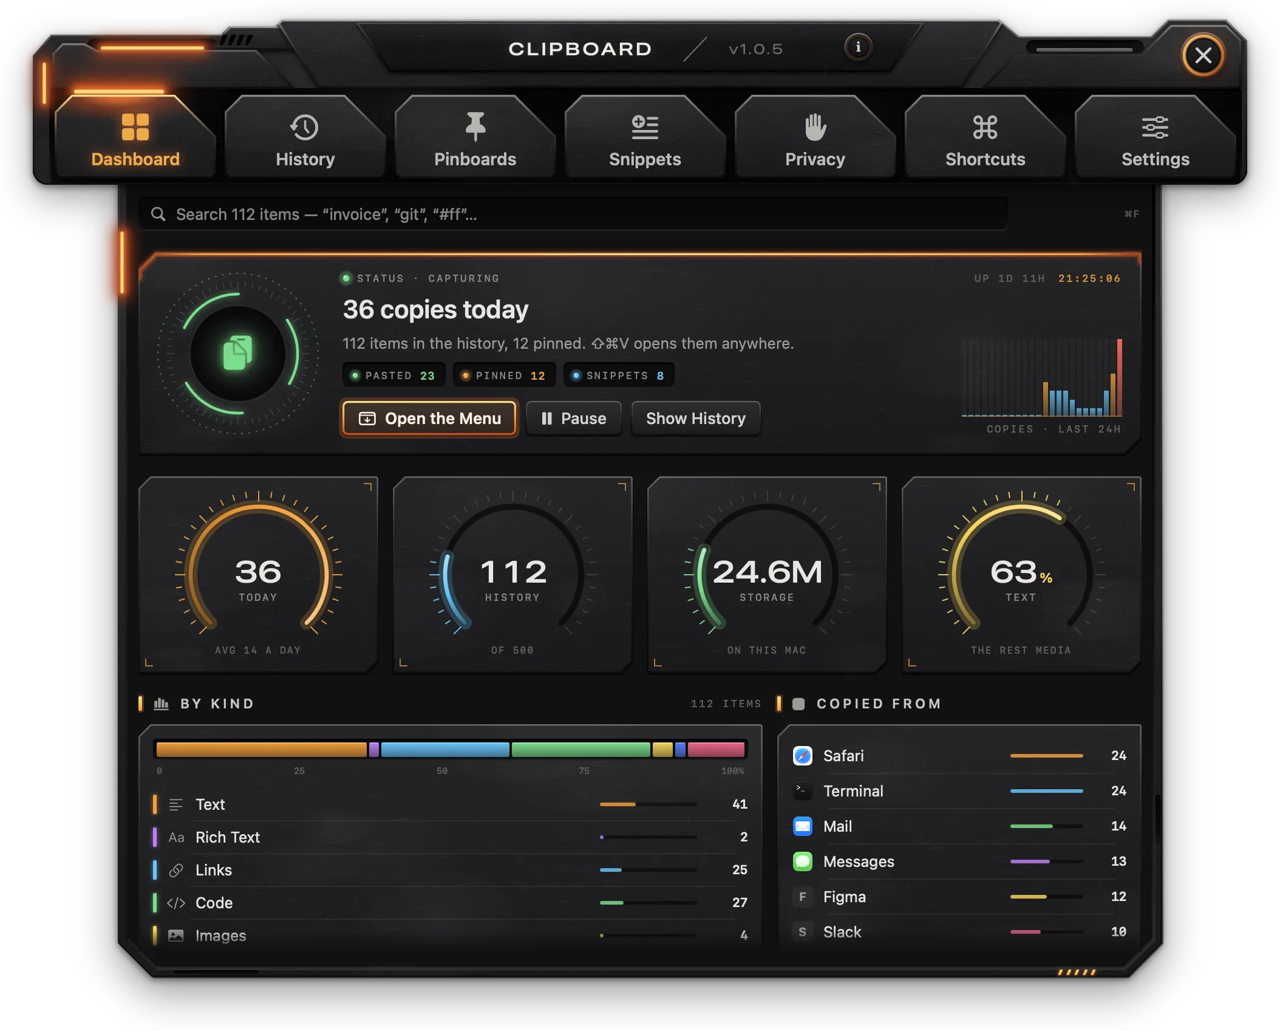Image resolution: width=1280 pixels, height=1031 pixels.
Task: Click the Terminal app icon
Action: 803,791
